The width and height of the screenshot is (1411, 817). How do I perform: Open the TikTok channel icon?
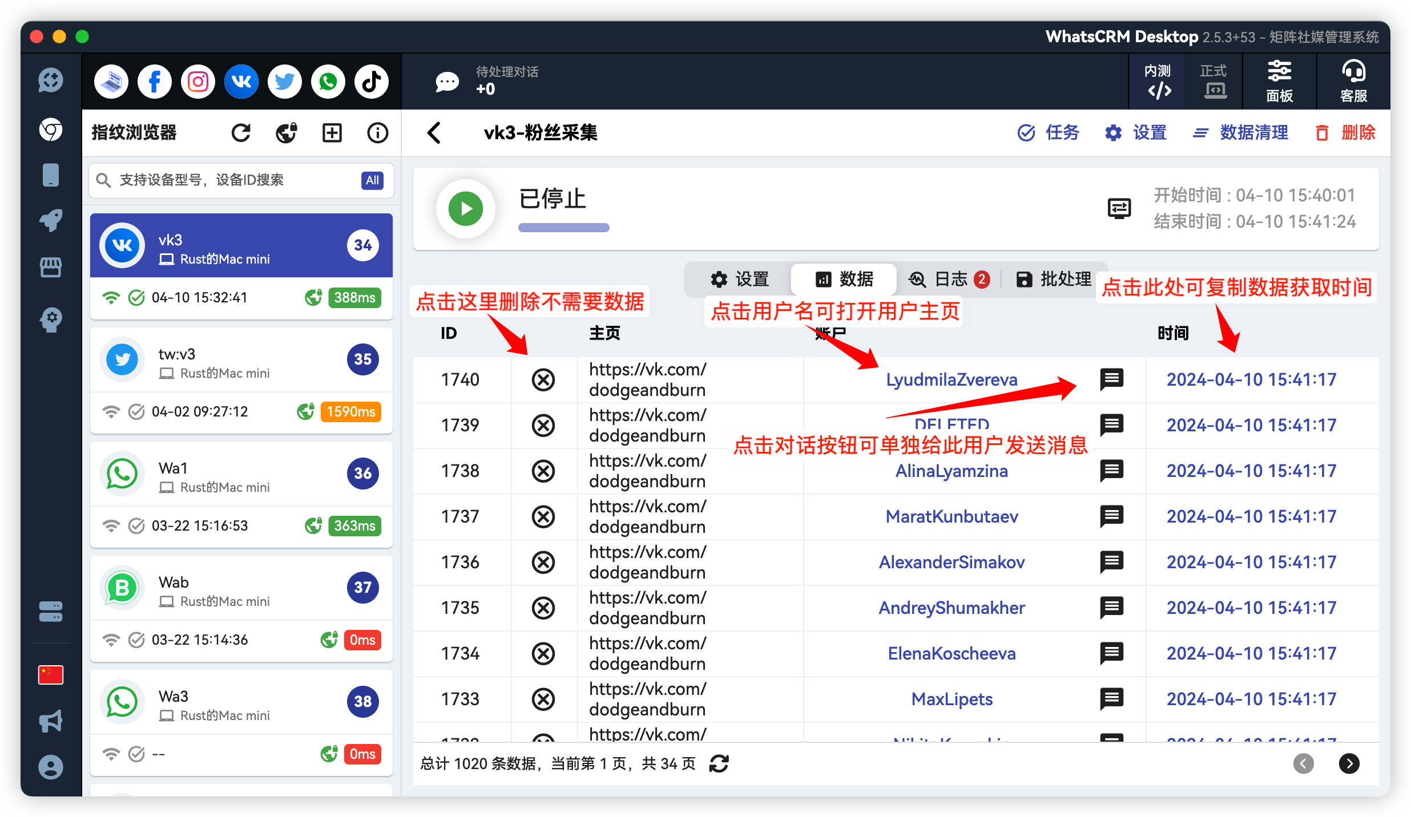(371, 81)
